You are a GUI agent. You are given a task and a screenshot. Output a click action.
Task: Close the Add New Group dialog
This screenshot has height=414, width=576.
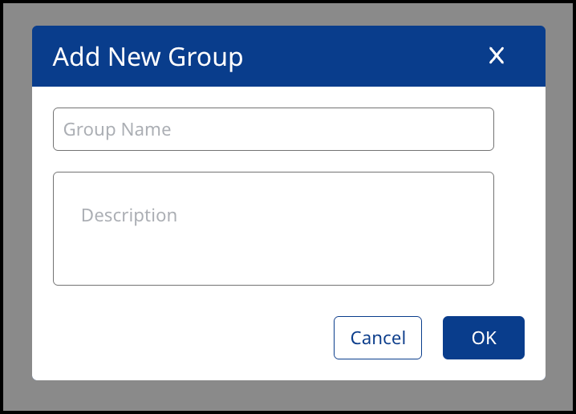[497, 56]
